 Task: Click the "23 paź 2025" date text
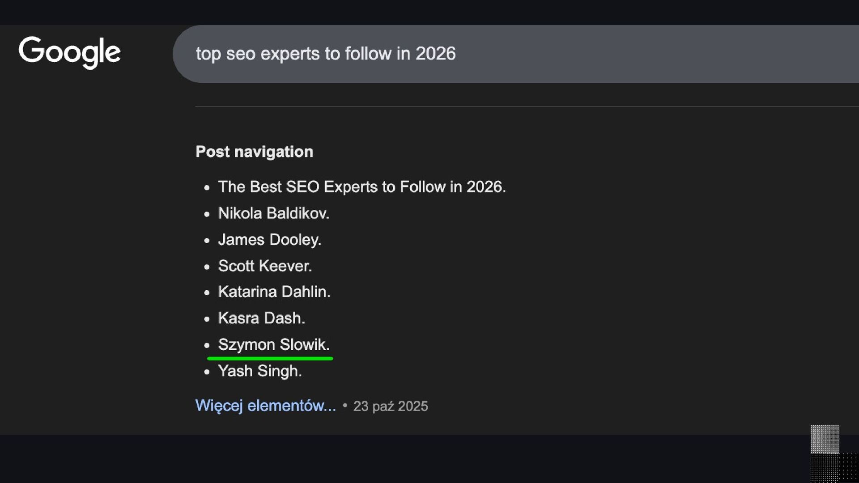[x=390, y=406]
